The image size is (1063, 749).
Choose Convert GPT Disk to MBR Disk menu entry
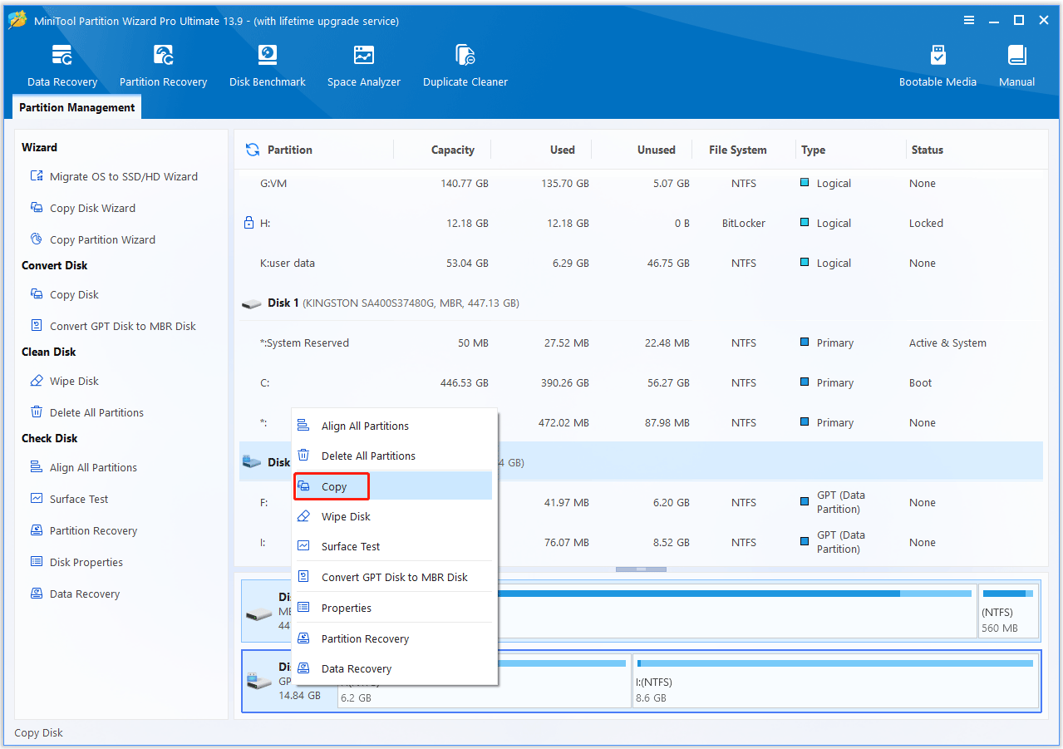pos(394,577)
